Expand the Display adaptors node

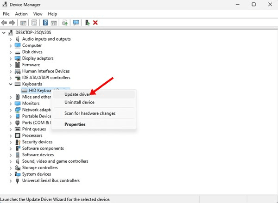[x=11, y=58]
